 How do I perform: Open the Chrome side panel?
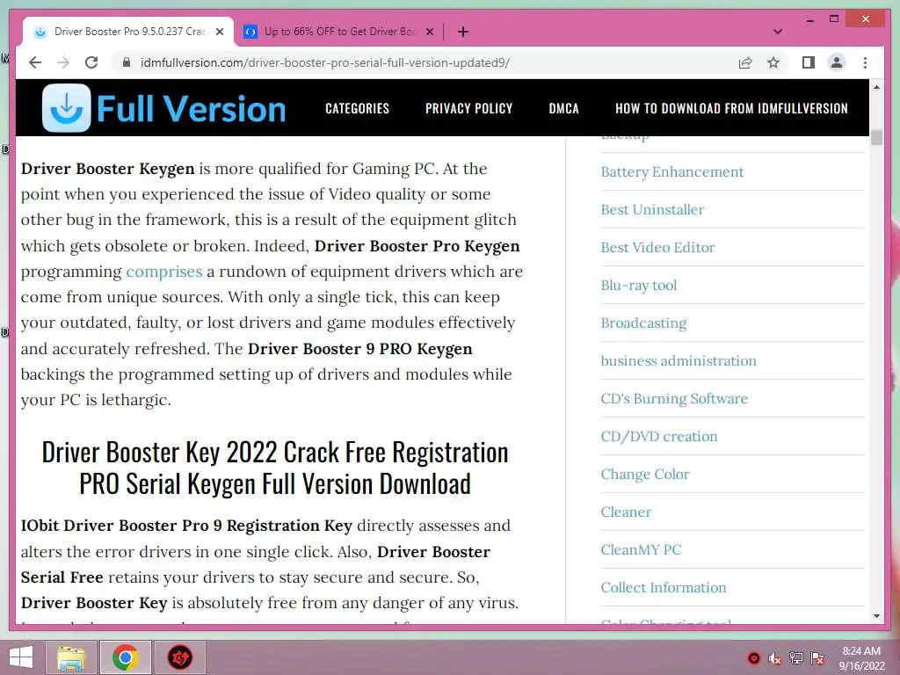coord(809,62)
